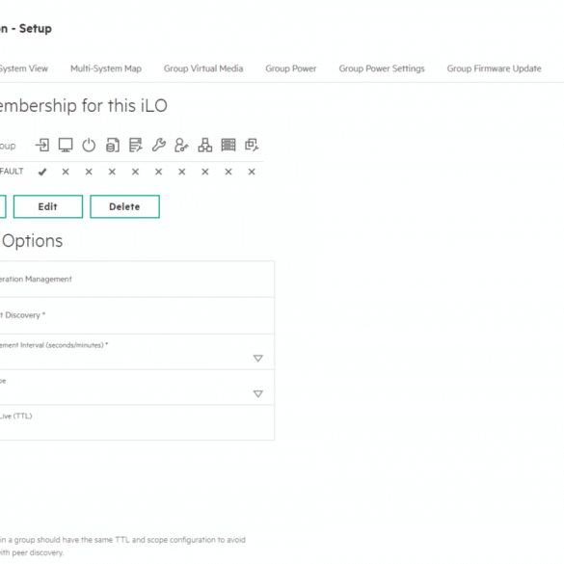Screen dimensions: 564x564
Task: Select the Group Firmware Update tab
Action: [494, 68]
